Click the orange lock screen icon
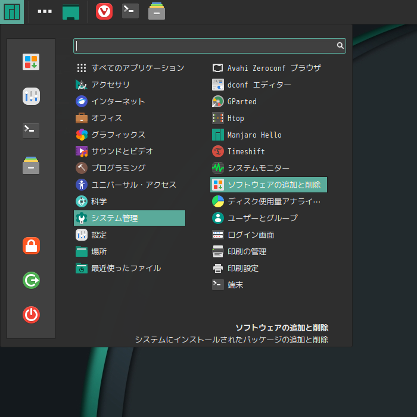 31,245
